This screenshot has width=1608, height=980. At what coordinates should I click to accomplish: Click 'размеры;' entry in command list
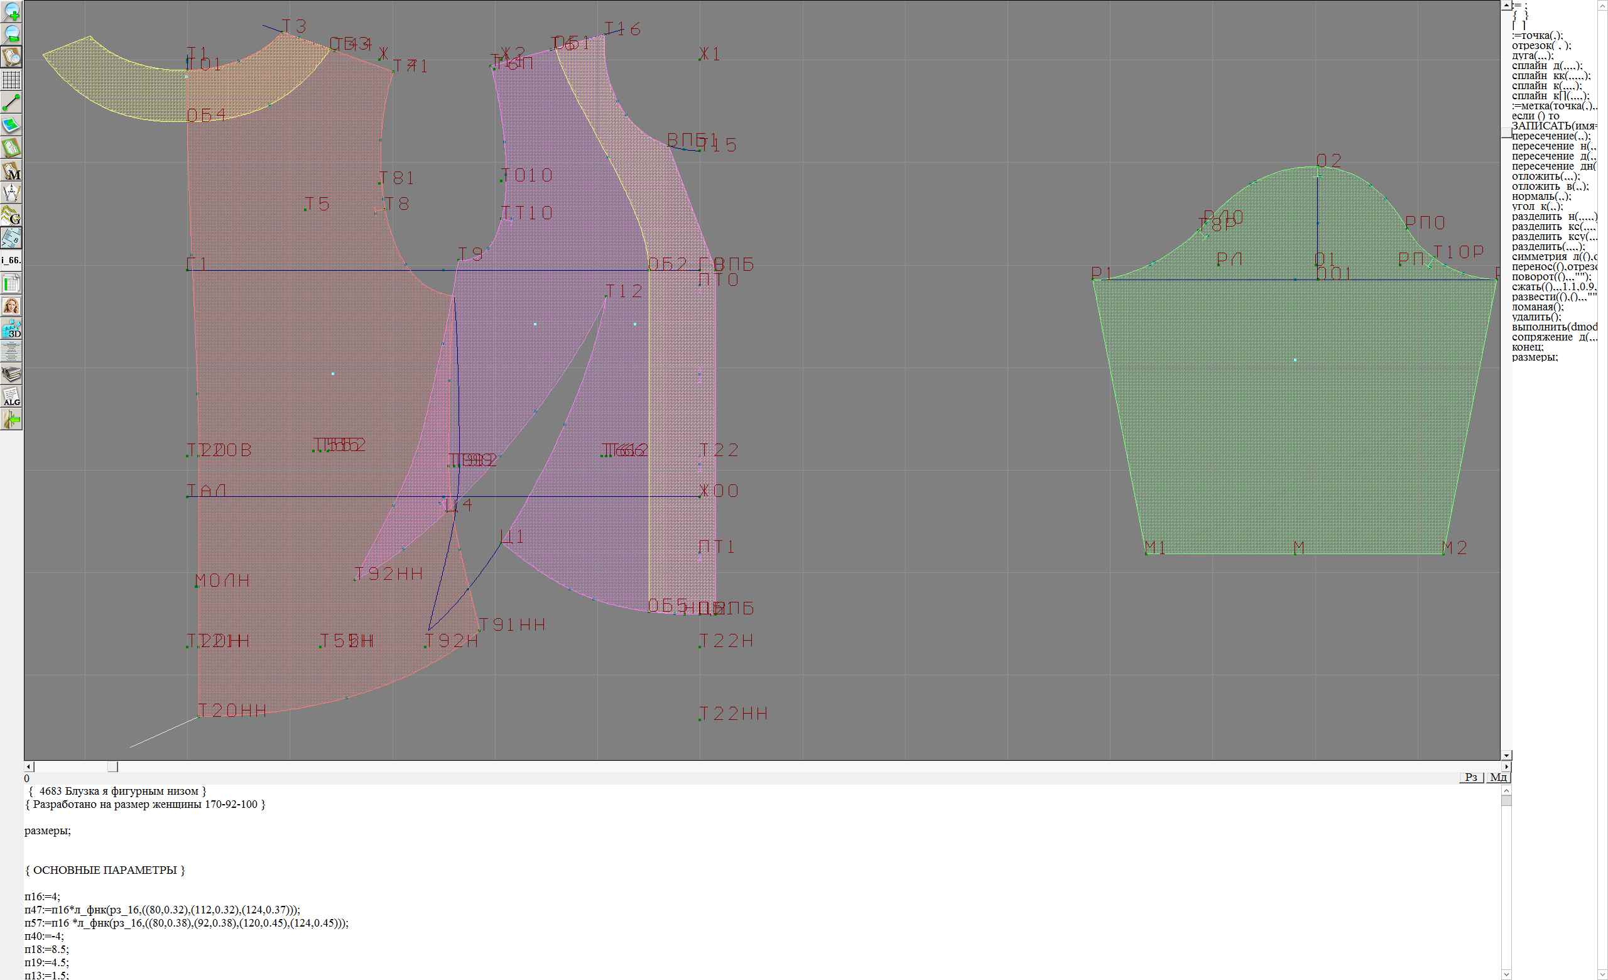click(x=1535, y=357)
